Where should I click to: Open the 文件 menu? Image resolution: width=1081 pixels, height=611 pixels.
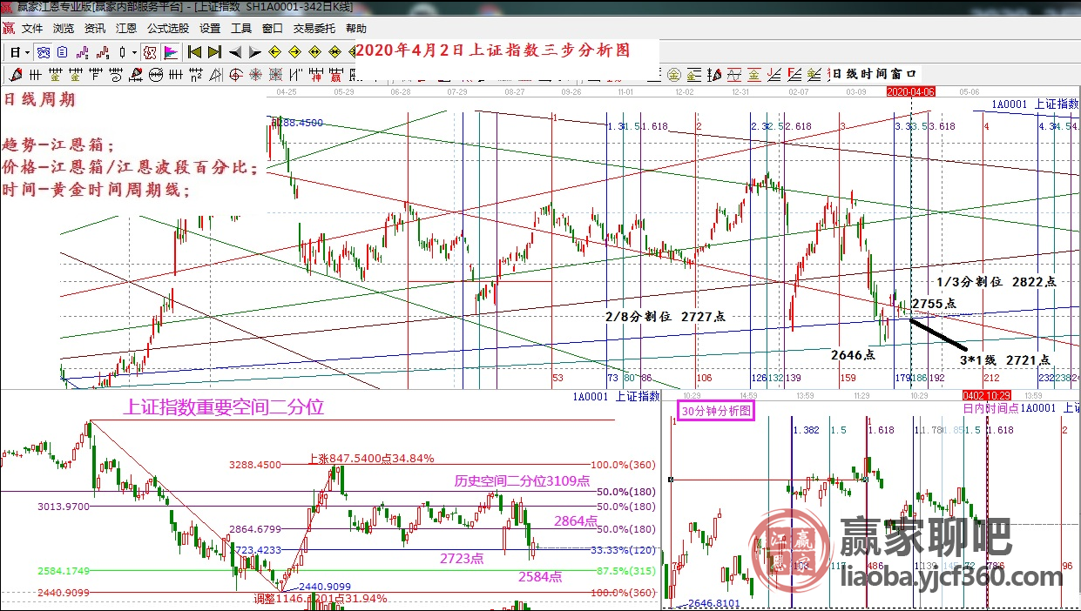tap(32, 28)
